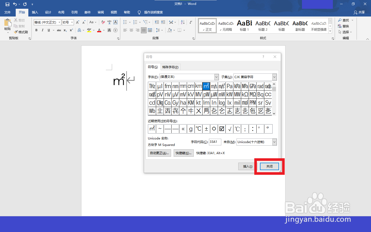Click the shading paint bucket button
371x232 pixels.
(170, 30)
